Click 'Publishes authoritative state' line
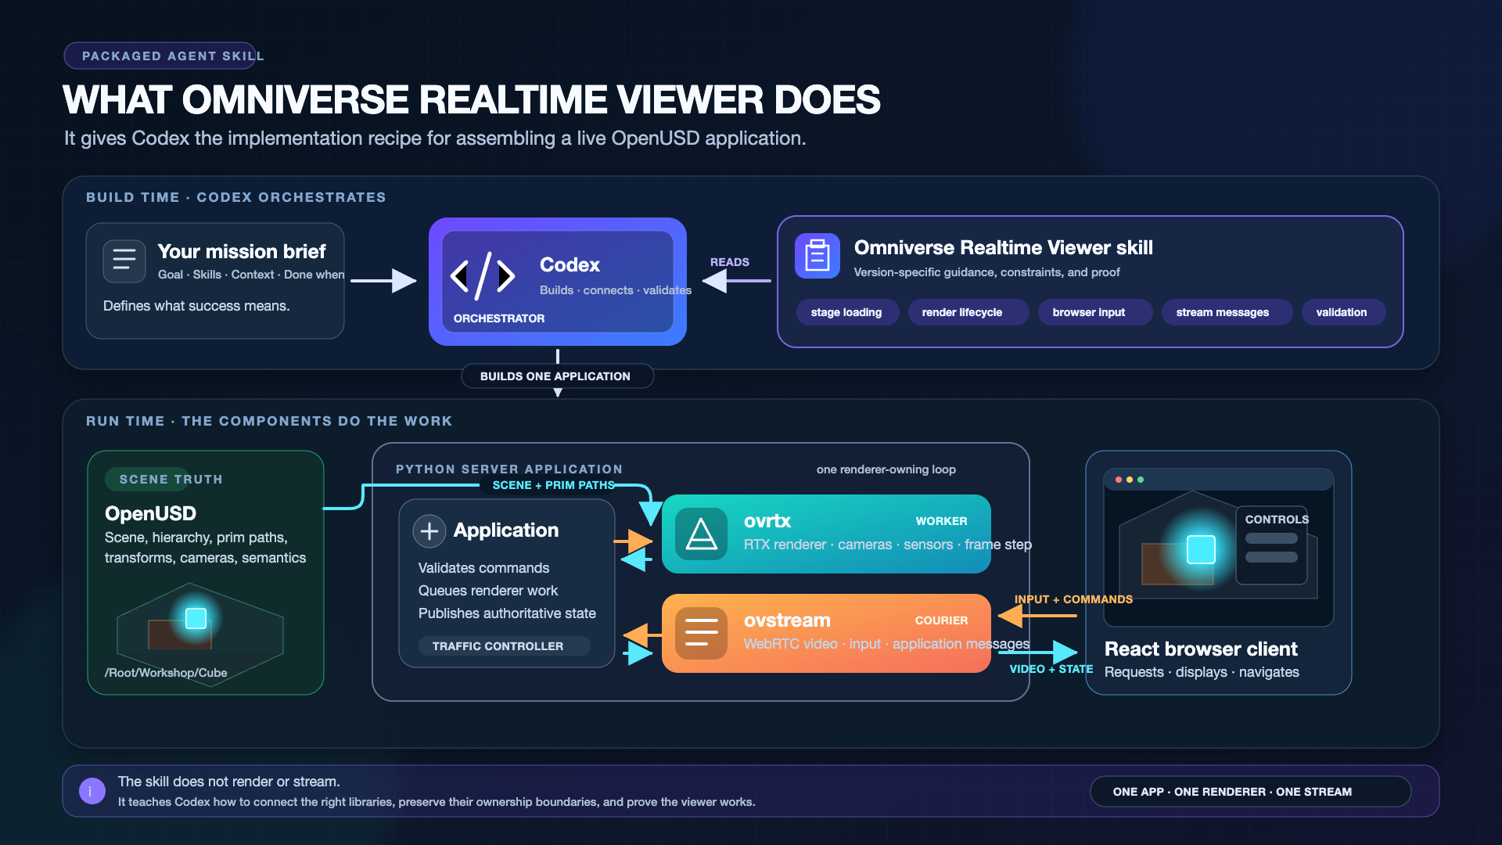The width and height of the screenshot is (1502, 845). pyautogui.click(x=507, y=613)
